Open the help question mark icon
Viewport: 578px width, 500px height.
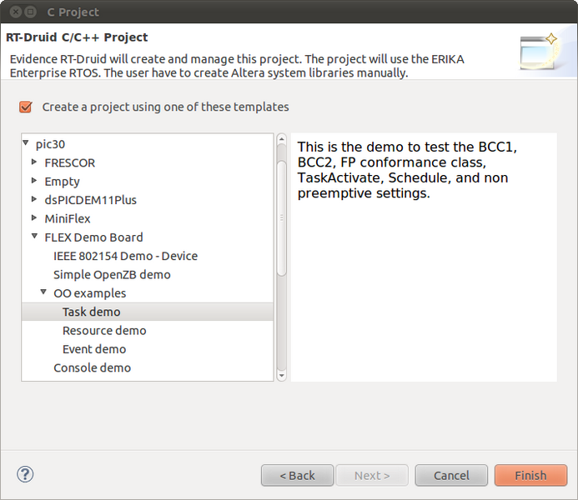(25, 474)
